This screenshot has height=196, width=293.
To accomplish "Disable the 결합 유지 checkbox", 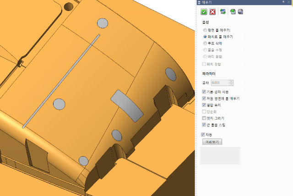I will [204, 105].
